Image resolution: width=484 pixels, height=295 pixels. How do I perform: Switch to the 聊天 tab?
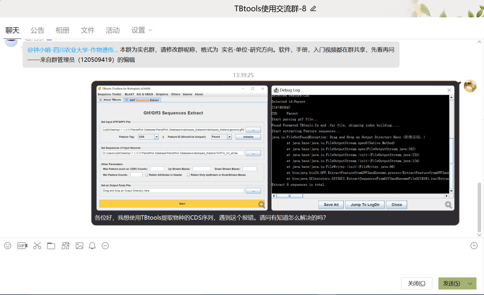pos(12,30)
